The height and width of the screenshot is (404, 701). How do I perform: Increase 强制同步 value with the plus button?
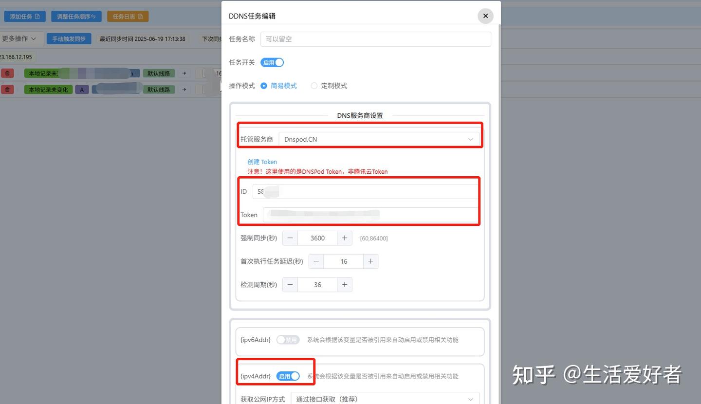(x=344, y=238)
